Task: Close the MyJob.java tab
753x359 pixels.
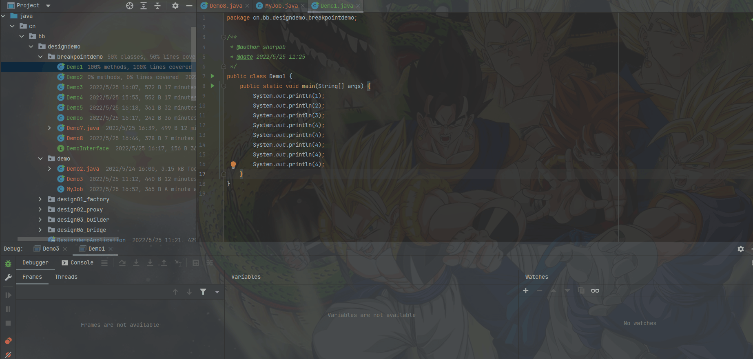Action: point(303,6)
